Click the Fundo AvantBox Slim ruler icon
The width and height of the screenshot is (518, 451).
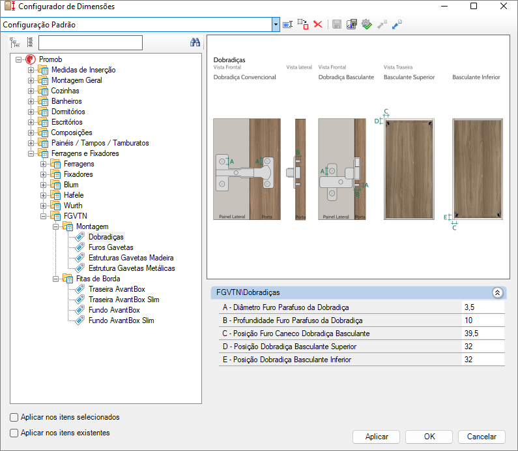tap(80, 320)
